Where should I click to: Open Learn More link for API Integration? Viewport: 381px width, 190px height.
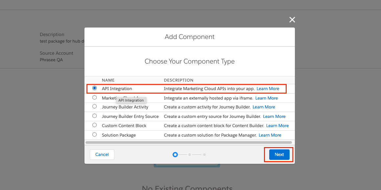point(268,88)
